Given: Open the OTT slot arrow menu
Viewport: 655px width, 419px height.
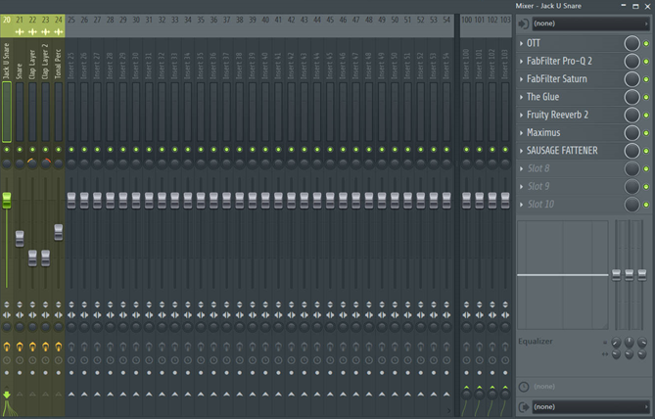Looking at the screenshot, I should pyautogui.click(x=521, y=43).
